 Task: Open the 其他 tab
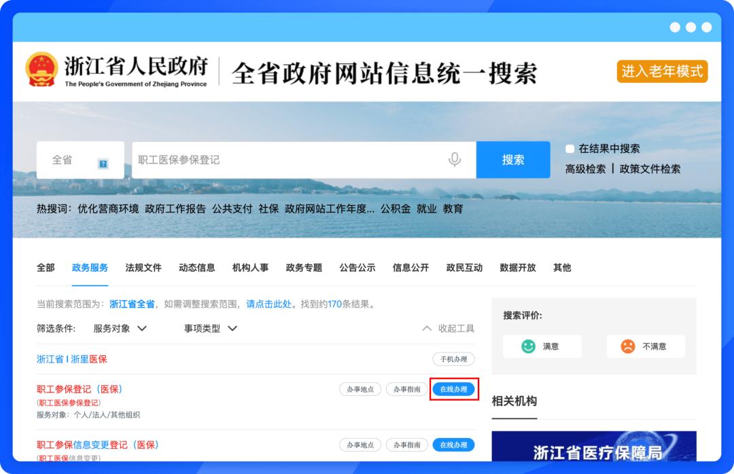click(x=562, y=268)
